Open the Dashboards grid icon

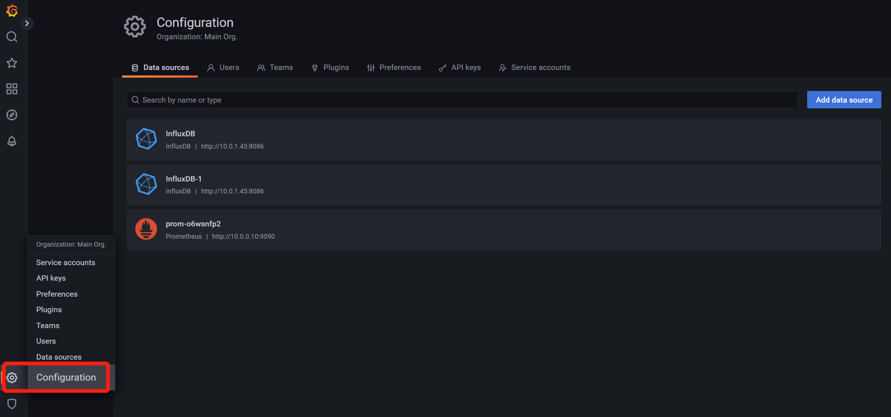(12, 89)
